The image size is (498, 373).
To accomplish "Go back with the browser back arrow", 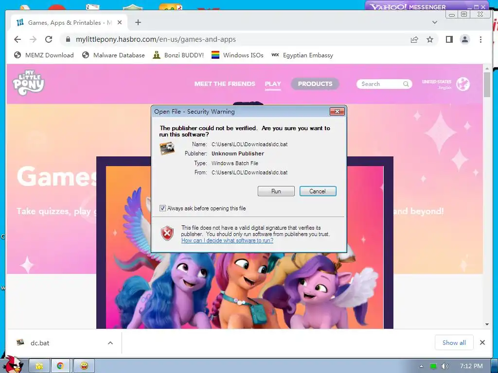I will 18,39.
